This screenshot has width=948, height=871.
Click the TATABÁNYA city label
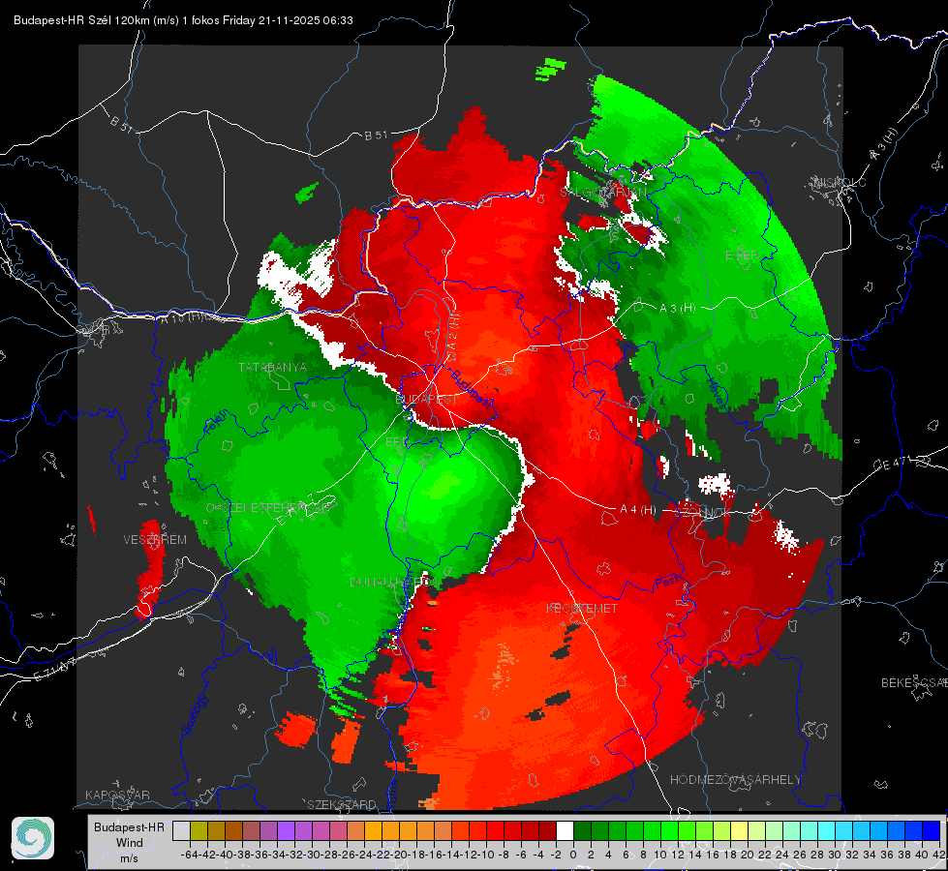pos(273,368)
